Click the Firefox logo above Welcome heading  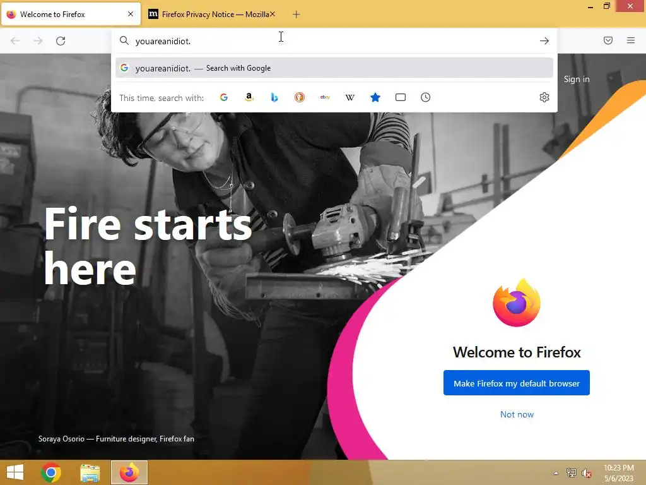click(x=517, y=302)
